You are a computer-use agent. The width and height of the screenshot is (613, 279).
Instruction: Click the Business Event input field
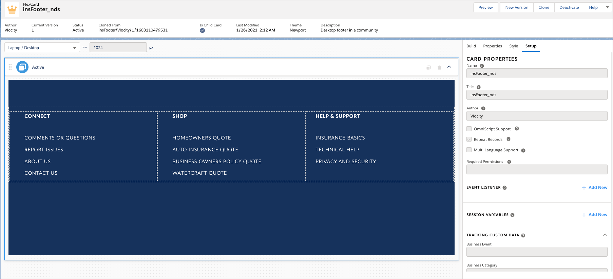(537, 252)
